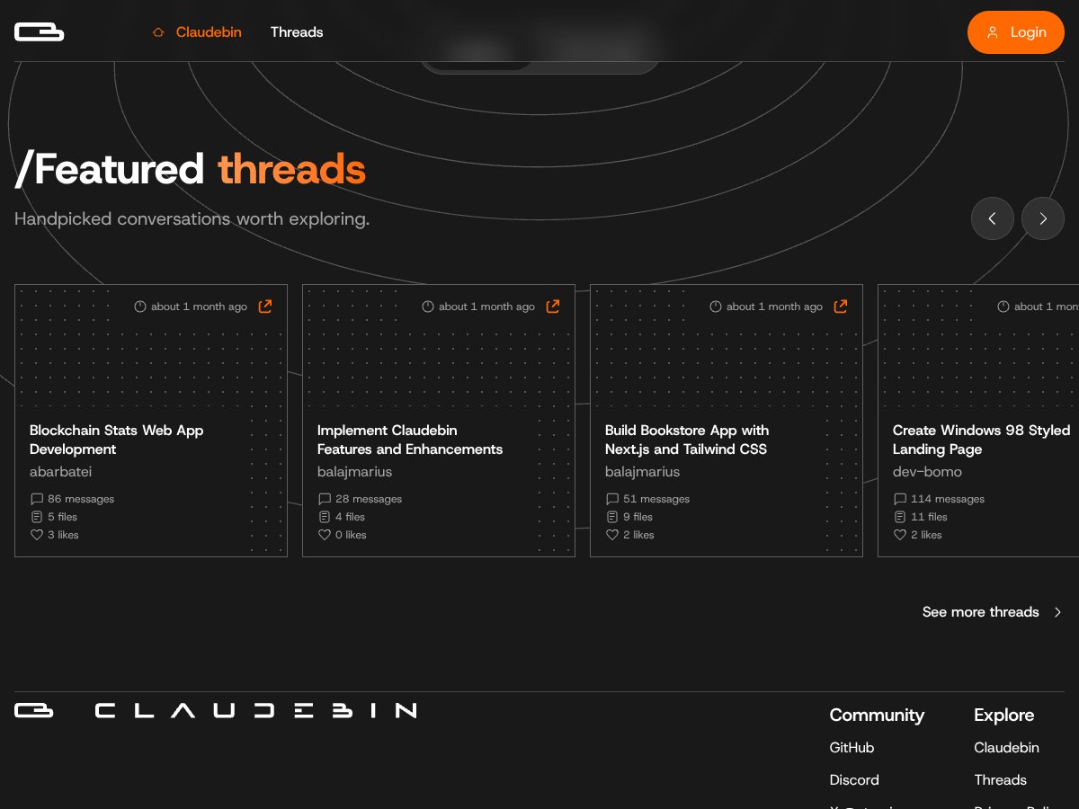This screenshot has width=1079, height=809.
Task: Click messages icon beside 51 messages
Action: tap(612, 499)
